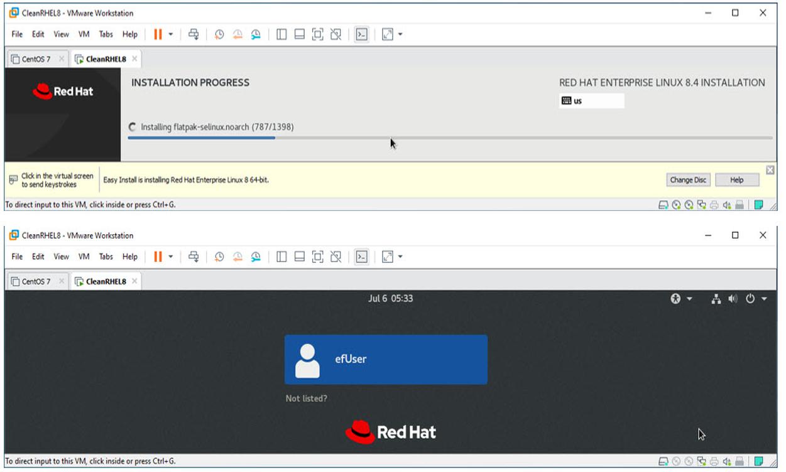Click the orange Suspend (pause) icon in the login-screen window toolbar
The width and height of the screenshot is (786, 472).
pyautogui.click(x=158, y=257)
